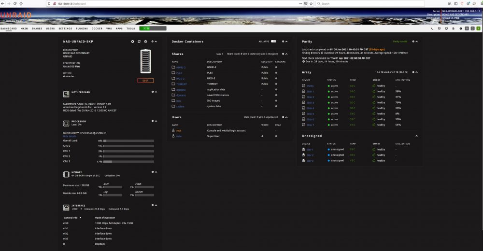Image resolution: width=483 pixels, height=251 pixels.
Task: Open the TOOLS menu tab
Action: (x=130, y=28)
